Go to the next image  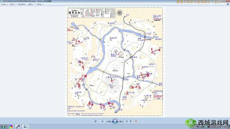[121, 121]
